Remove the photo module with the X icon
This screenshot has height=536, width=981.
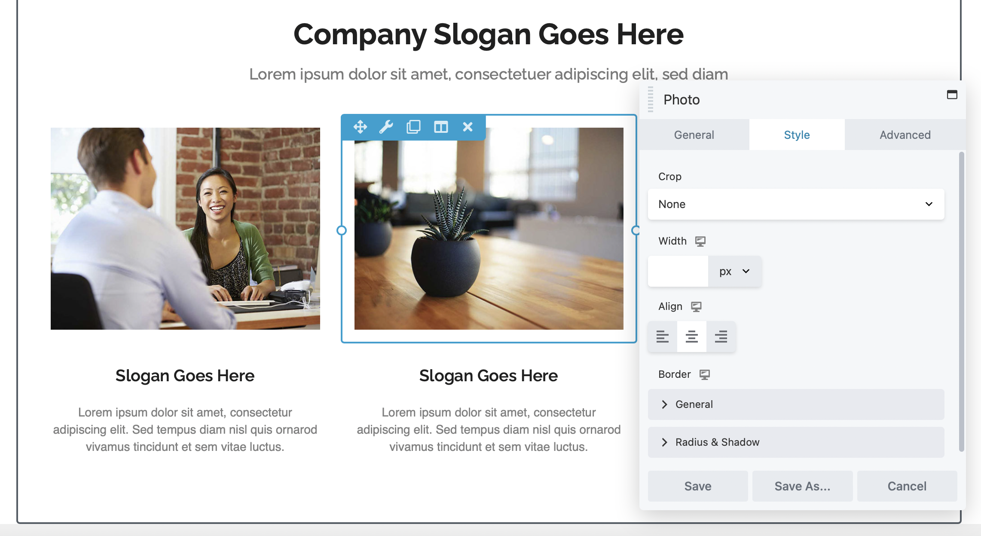[x=468, y=127]
